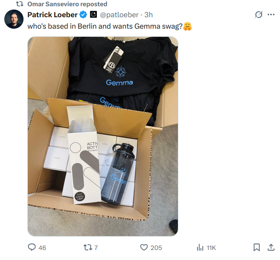Open Omar Sanseviero reposted link
Image resolution: width=280 pixels, height=260 pixels.
pos(67,4)
